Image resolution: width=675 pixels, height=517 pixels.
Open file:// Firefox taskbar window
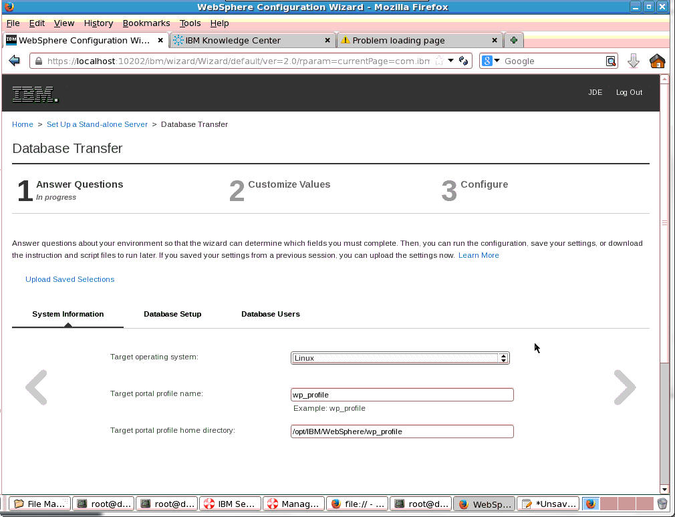click(358, 504)
